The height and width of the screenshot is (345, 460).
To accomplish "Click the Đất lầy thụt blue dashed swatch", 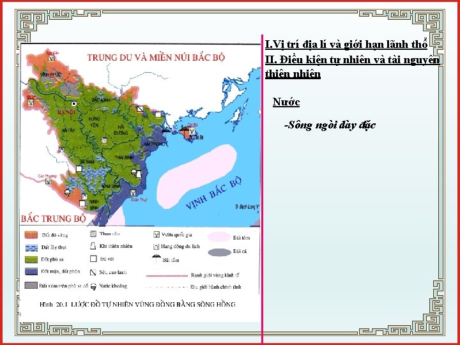I will click(31, 248).
